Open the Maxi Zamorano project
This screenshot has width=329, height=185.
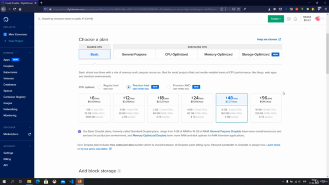point(18,34)
